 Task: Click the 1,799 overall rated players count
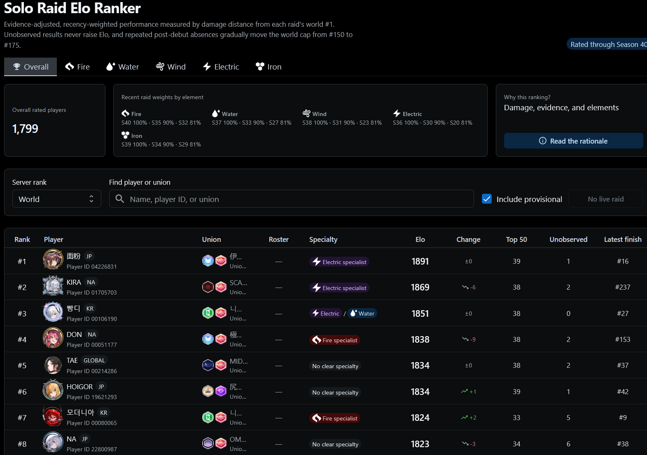pos(25,129)
